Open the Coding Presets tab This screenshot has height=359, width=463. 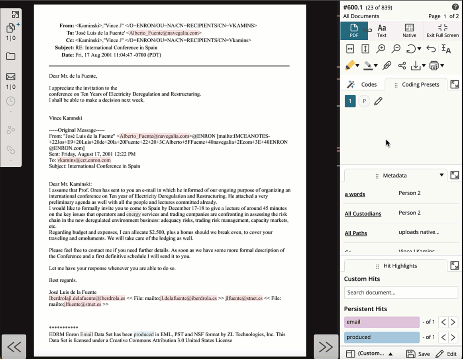coord(416,85)
